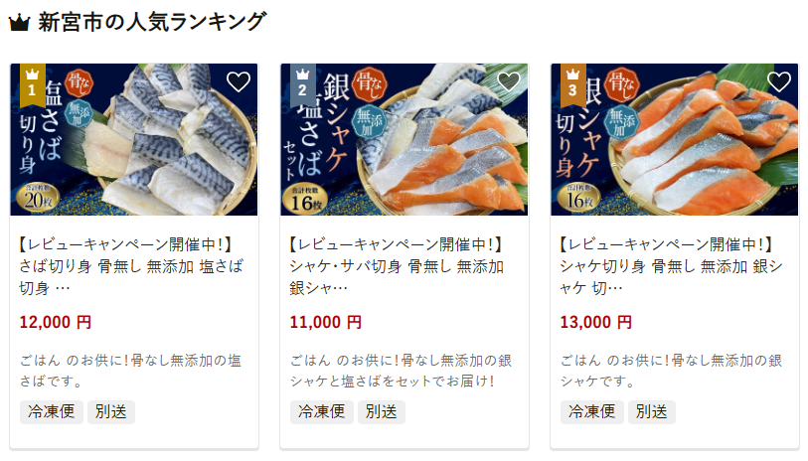Favorite the rank 1 salted mackerel item

[239, 81]
